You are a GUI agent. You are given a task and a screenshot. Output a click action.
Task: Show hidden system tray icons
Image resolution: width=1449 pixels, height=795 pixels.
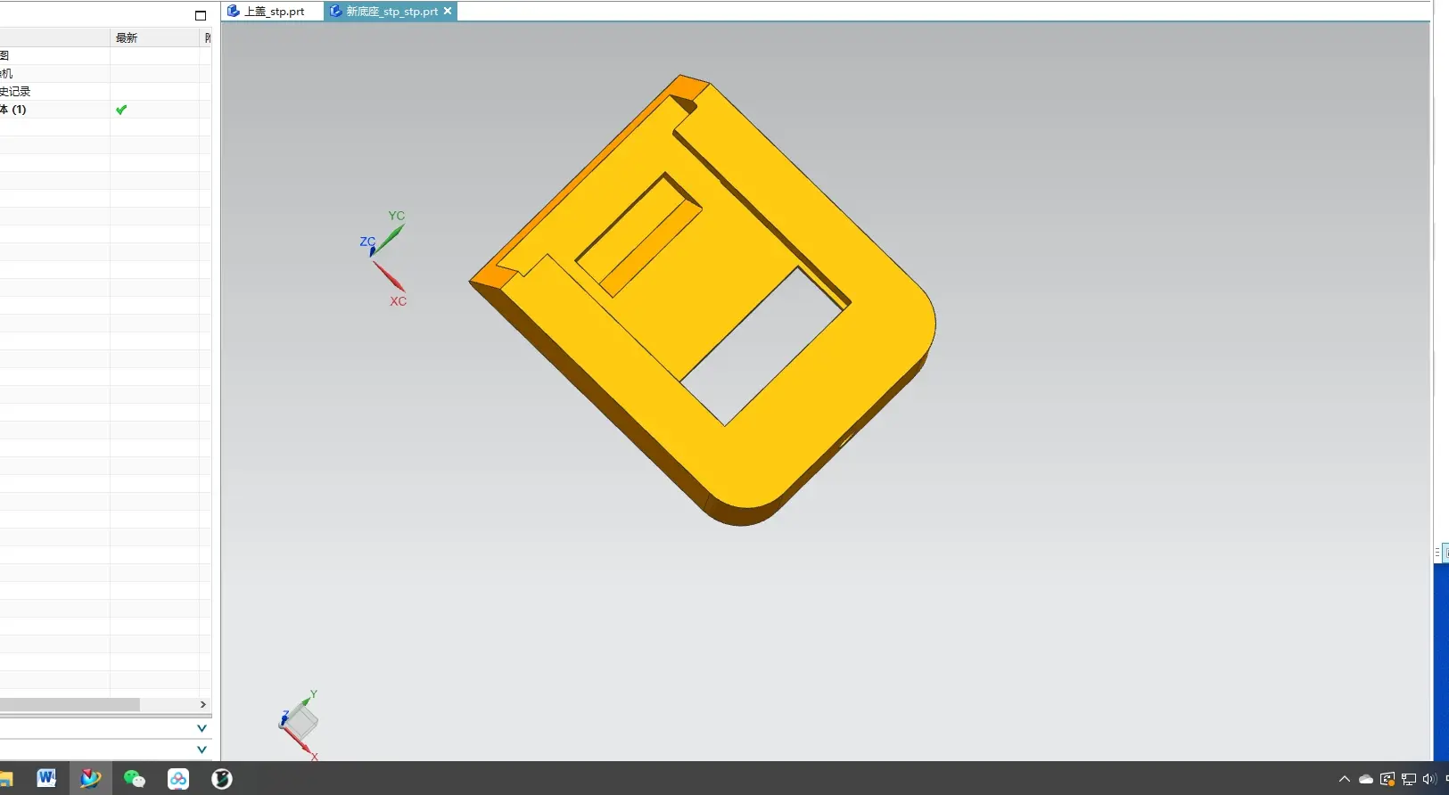1344,779
